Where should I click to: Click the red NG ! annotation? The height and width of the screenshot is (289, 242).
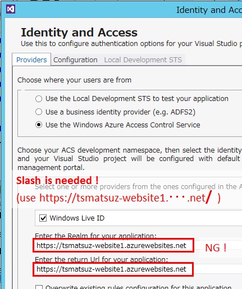tap(216, 248)
